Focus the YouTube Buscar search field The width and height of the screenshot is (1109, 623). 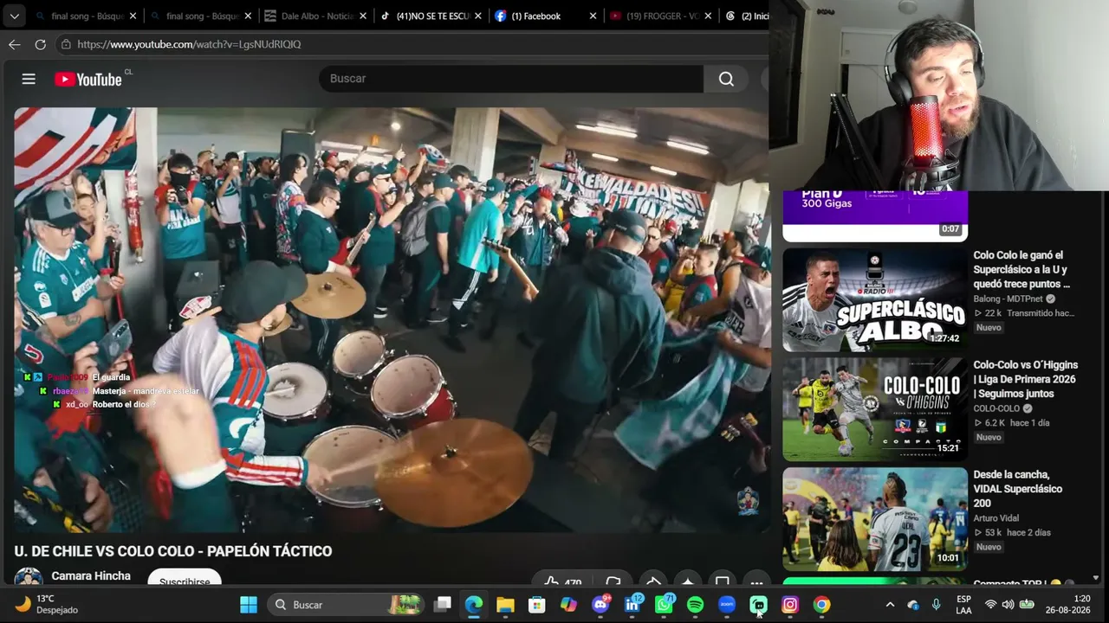point(511,79)
